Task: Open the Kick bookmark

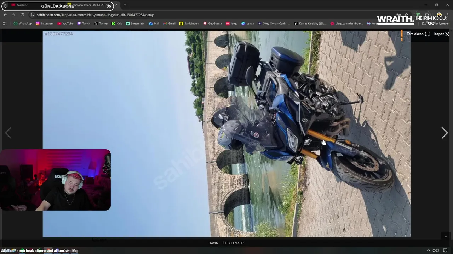Action: (117, 24)
